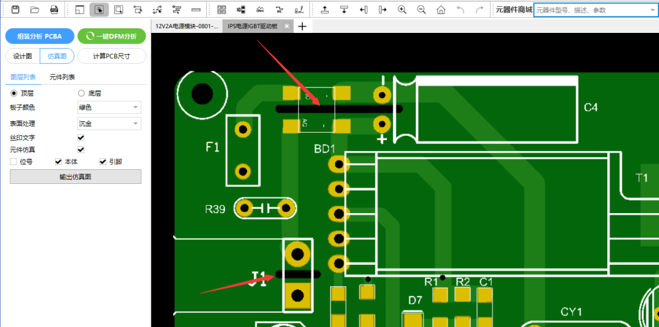
Task: Switch to the 元件列表 component list tab
Action: tap(62, 77)
